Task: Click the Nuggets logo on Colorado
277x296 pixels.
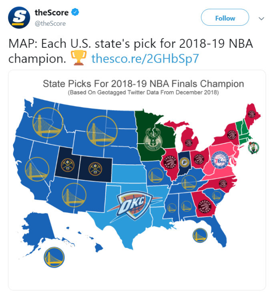Action: tap(95, 169)
